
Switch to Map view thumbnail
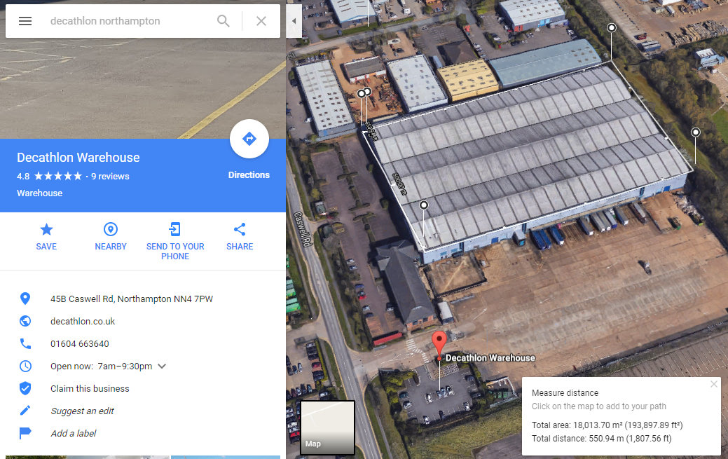(x=328, y=427)
